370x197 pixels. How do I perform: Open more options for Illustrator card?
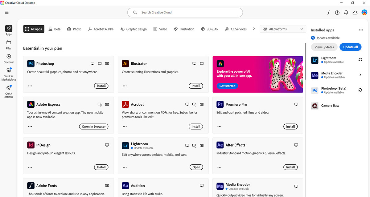[x=125, y=86]
